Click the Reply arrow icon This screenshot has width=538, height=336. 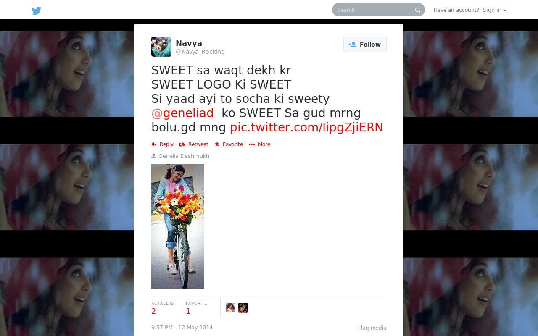[154, 144]
